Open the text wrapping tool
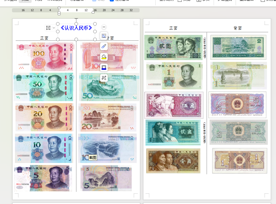Image resolution: width=276 pixels, height=204 pixels. (104, 36)
